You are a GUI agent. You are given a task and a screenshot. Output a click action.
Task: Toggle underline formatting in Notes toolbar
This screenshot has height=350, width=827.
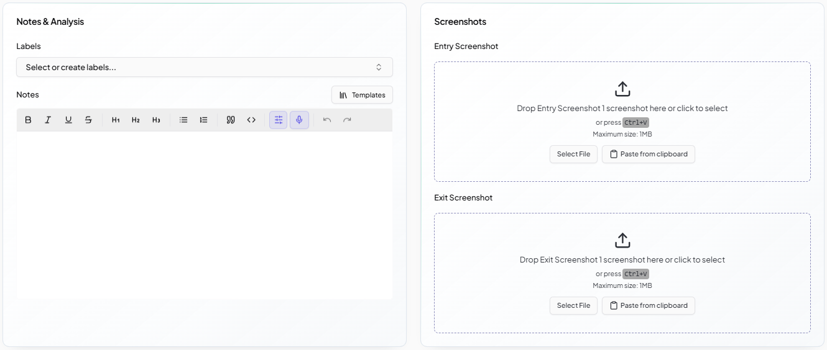point(68,120)
